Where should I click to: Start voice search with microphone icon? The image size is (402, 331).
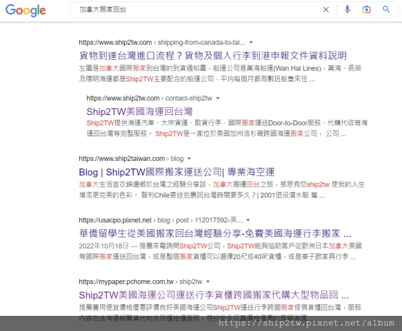click(x=347, y=10)
